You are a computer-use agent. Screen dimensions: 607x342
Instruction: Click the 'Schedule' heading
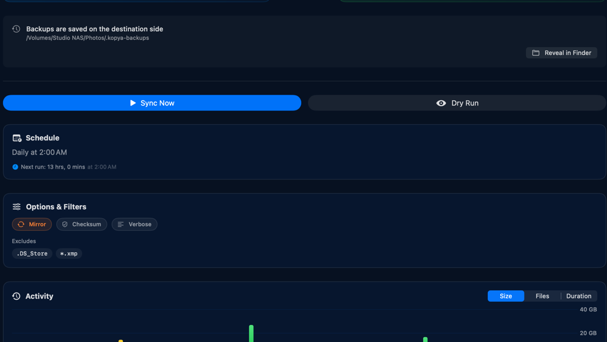[43, 138]
